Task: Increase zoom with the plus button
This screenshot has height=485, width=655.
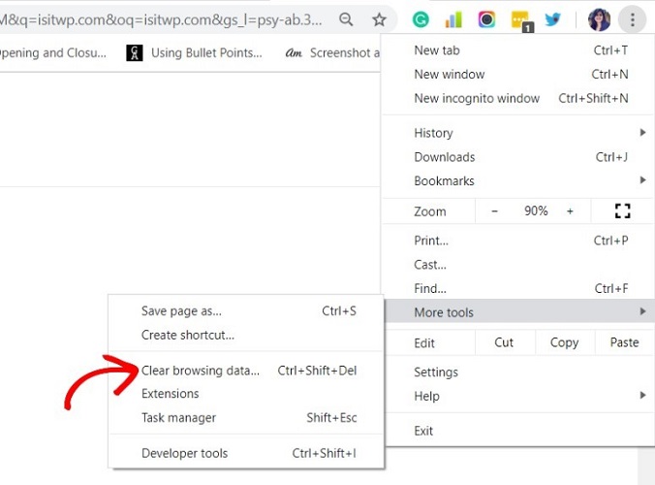Action: pos(570,211)
